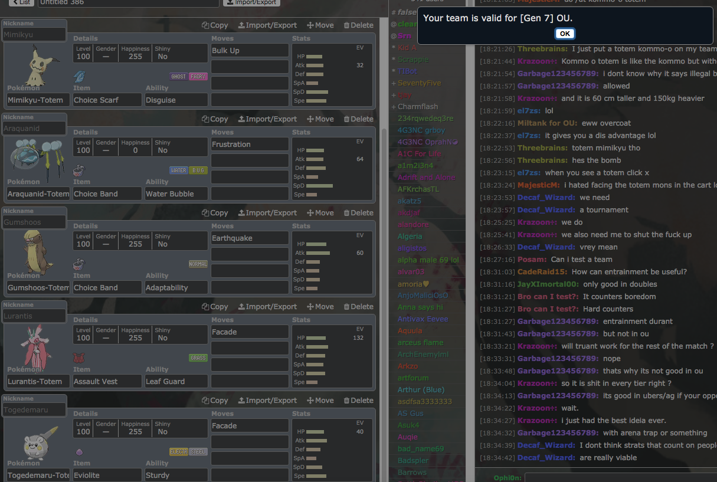Copy the Lurantis set
The image size is (717, 482).
[x=215, y=307]
